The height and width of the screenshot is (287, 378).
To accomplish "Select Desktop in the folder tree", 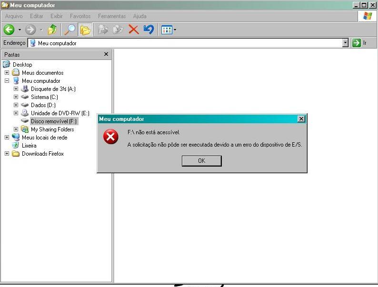I will pyautogui.click(x=22, y=65).
